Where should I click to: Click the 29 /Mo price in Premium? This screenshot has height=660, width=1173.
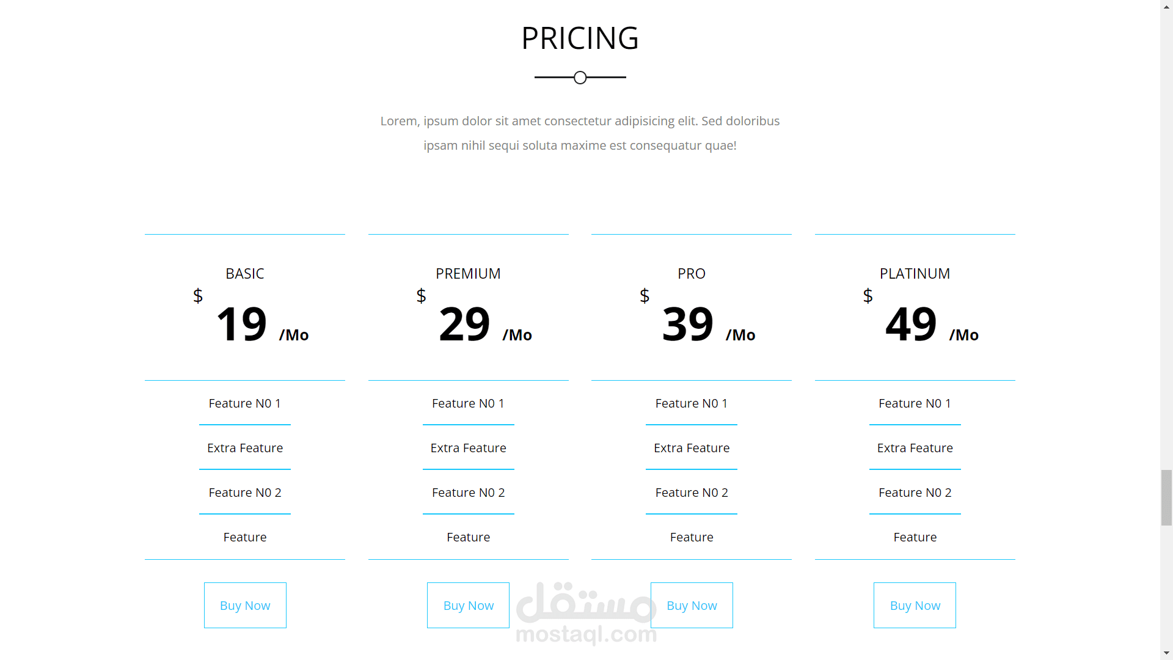484,324
